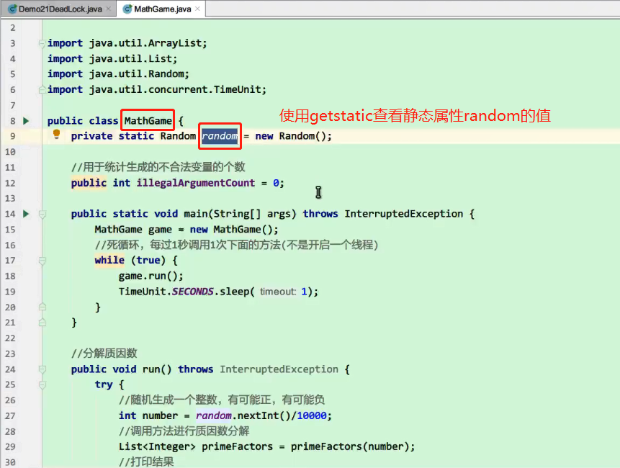620x468 pixels.
Task: Click the SECONDS constant on line 19
Action: tap(192, 292)
